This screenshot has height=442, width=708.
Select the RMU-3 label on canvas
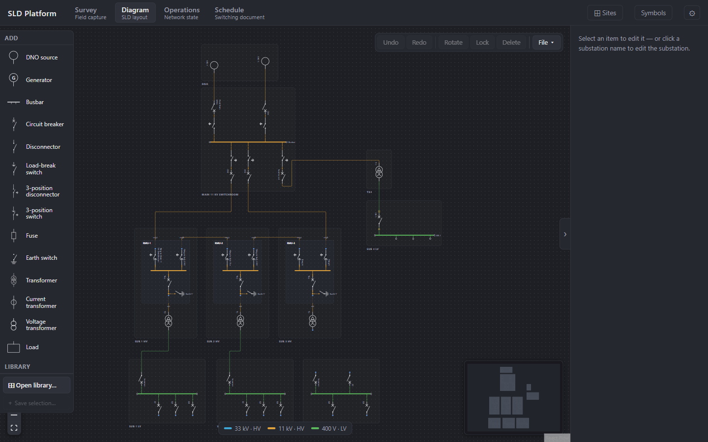291,243
